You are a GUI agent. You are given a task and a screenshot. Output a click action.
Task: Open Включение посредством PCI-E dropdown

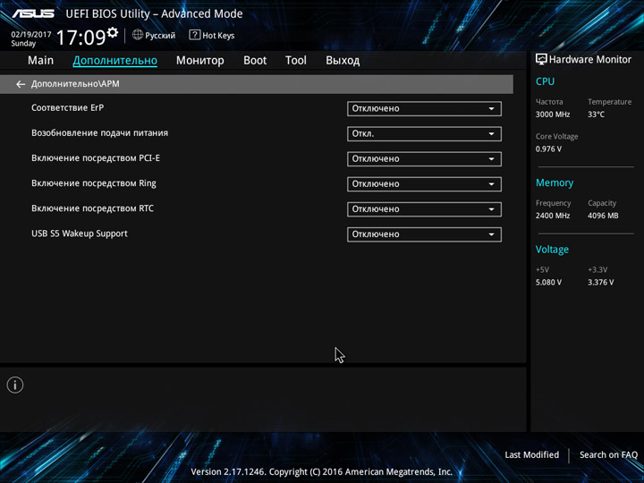pos(424,159)
